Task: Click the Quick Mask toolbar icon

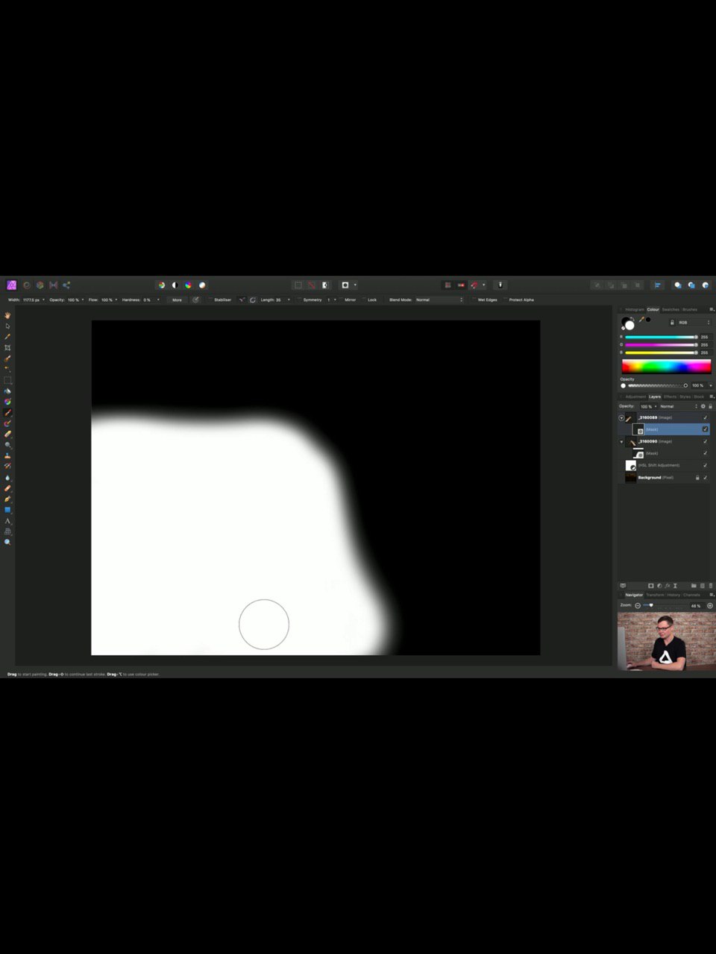Action: pos(345,285)
